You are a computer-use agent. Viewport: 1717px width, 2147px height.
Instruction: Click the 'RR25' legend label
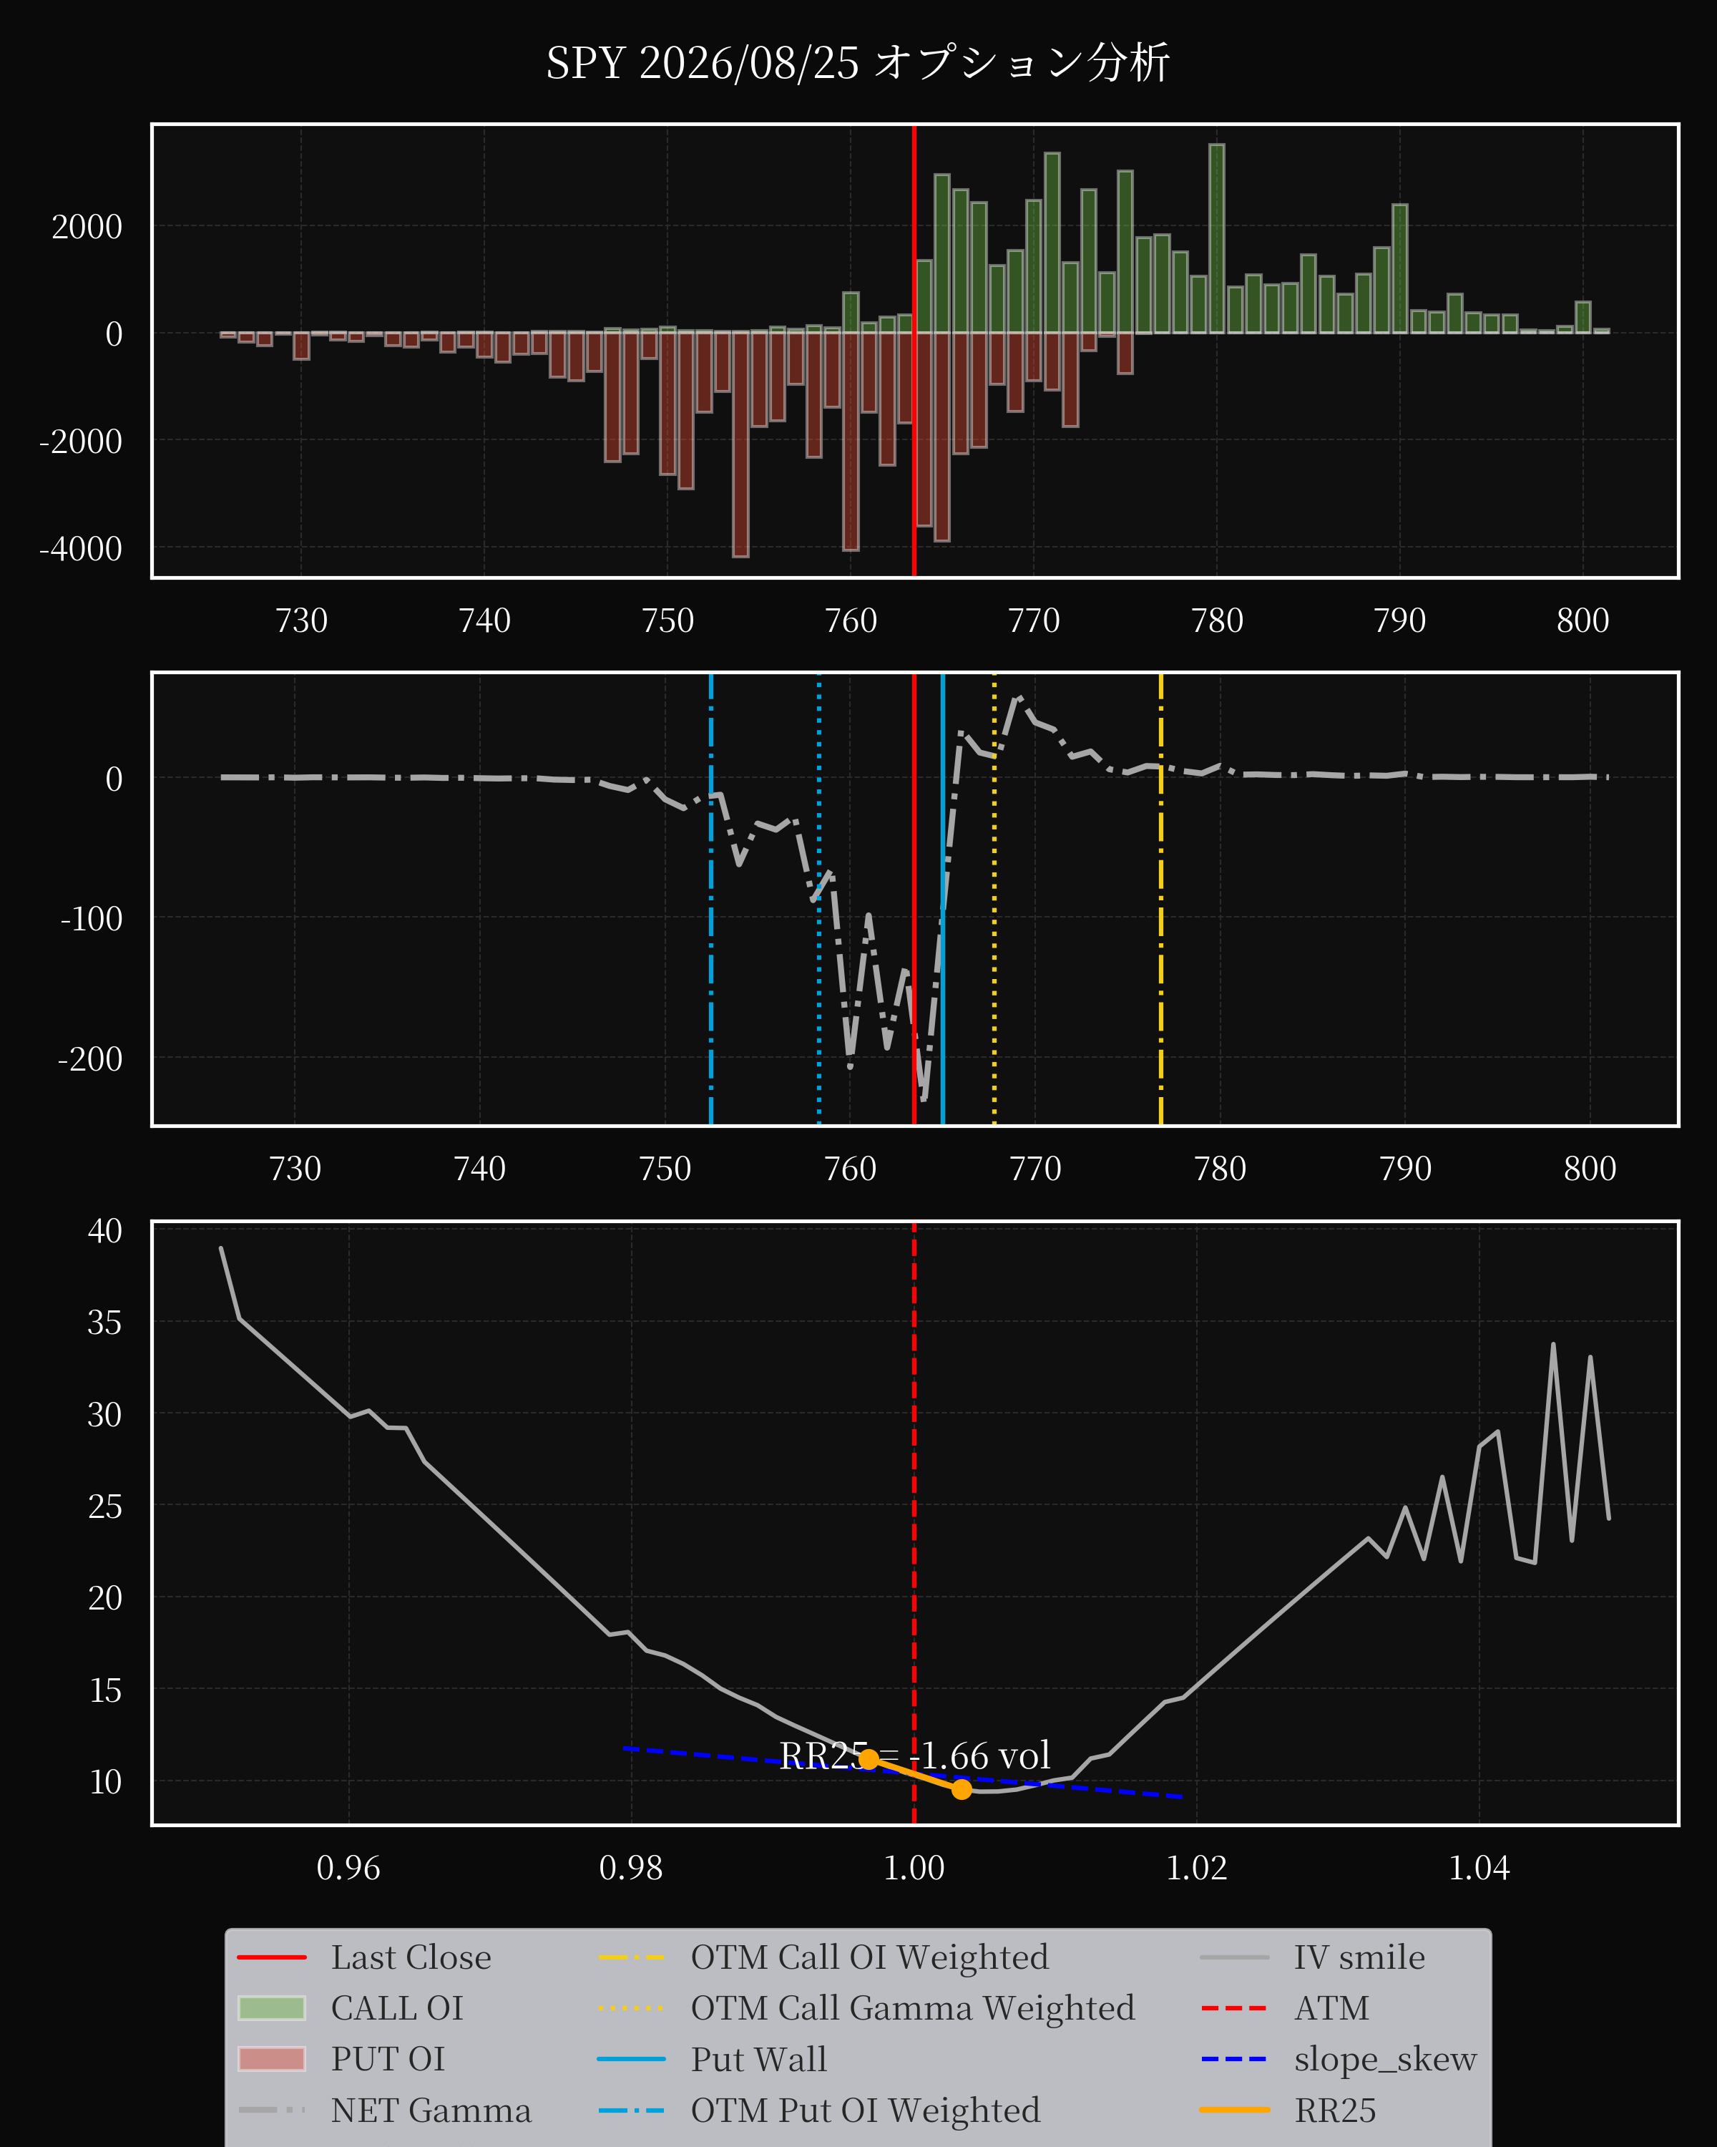1335,2109
